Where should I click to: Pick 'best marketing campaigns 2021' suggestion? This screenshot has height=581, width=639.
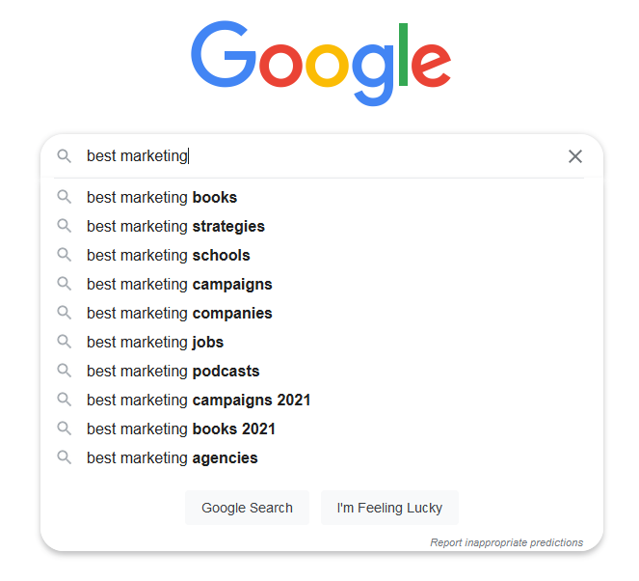[322, 400]
